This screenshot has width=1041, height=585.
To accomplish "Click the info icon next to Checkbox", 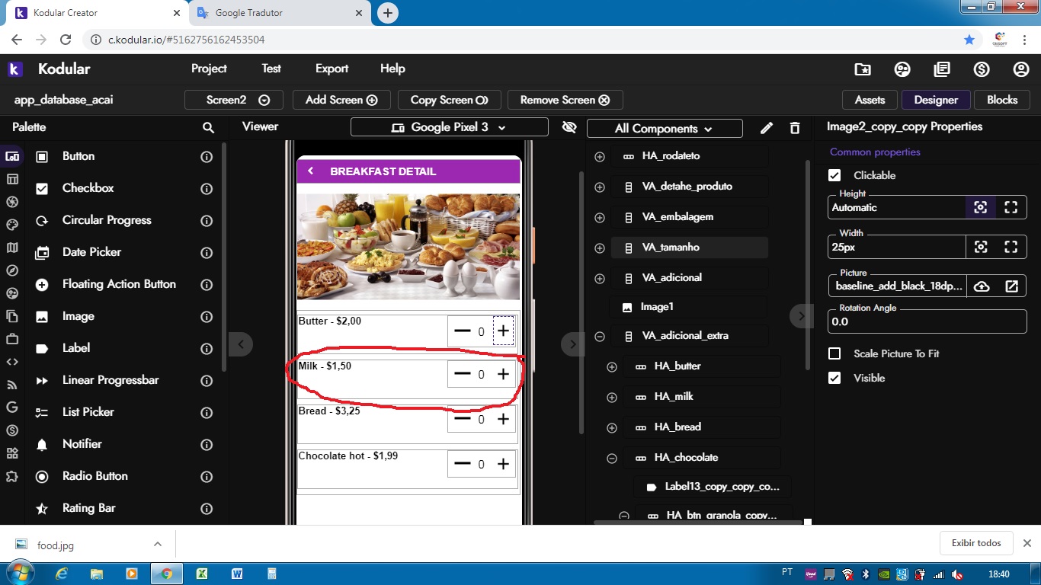I will point(206,189).
